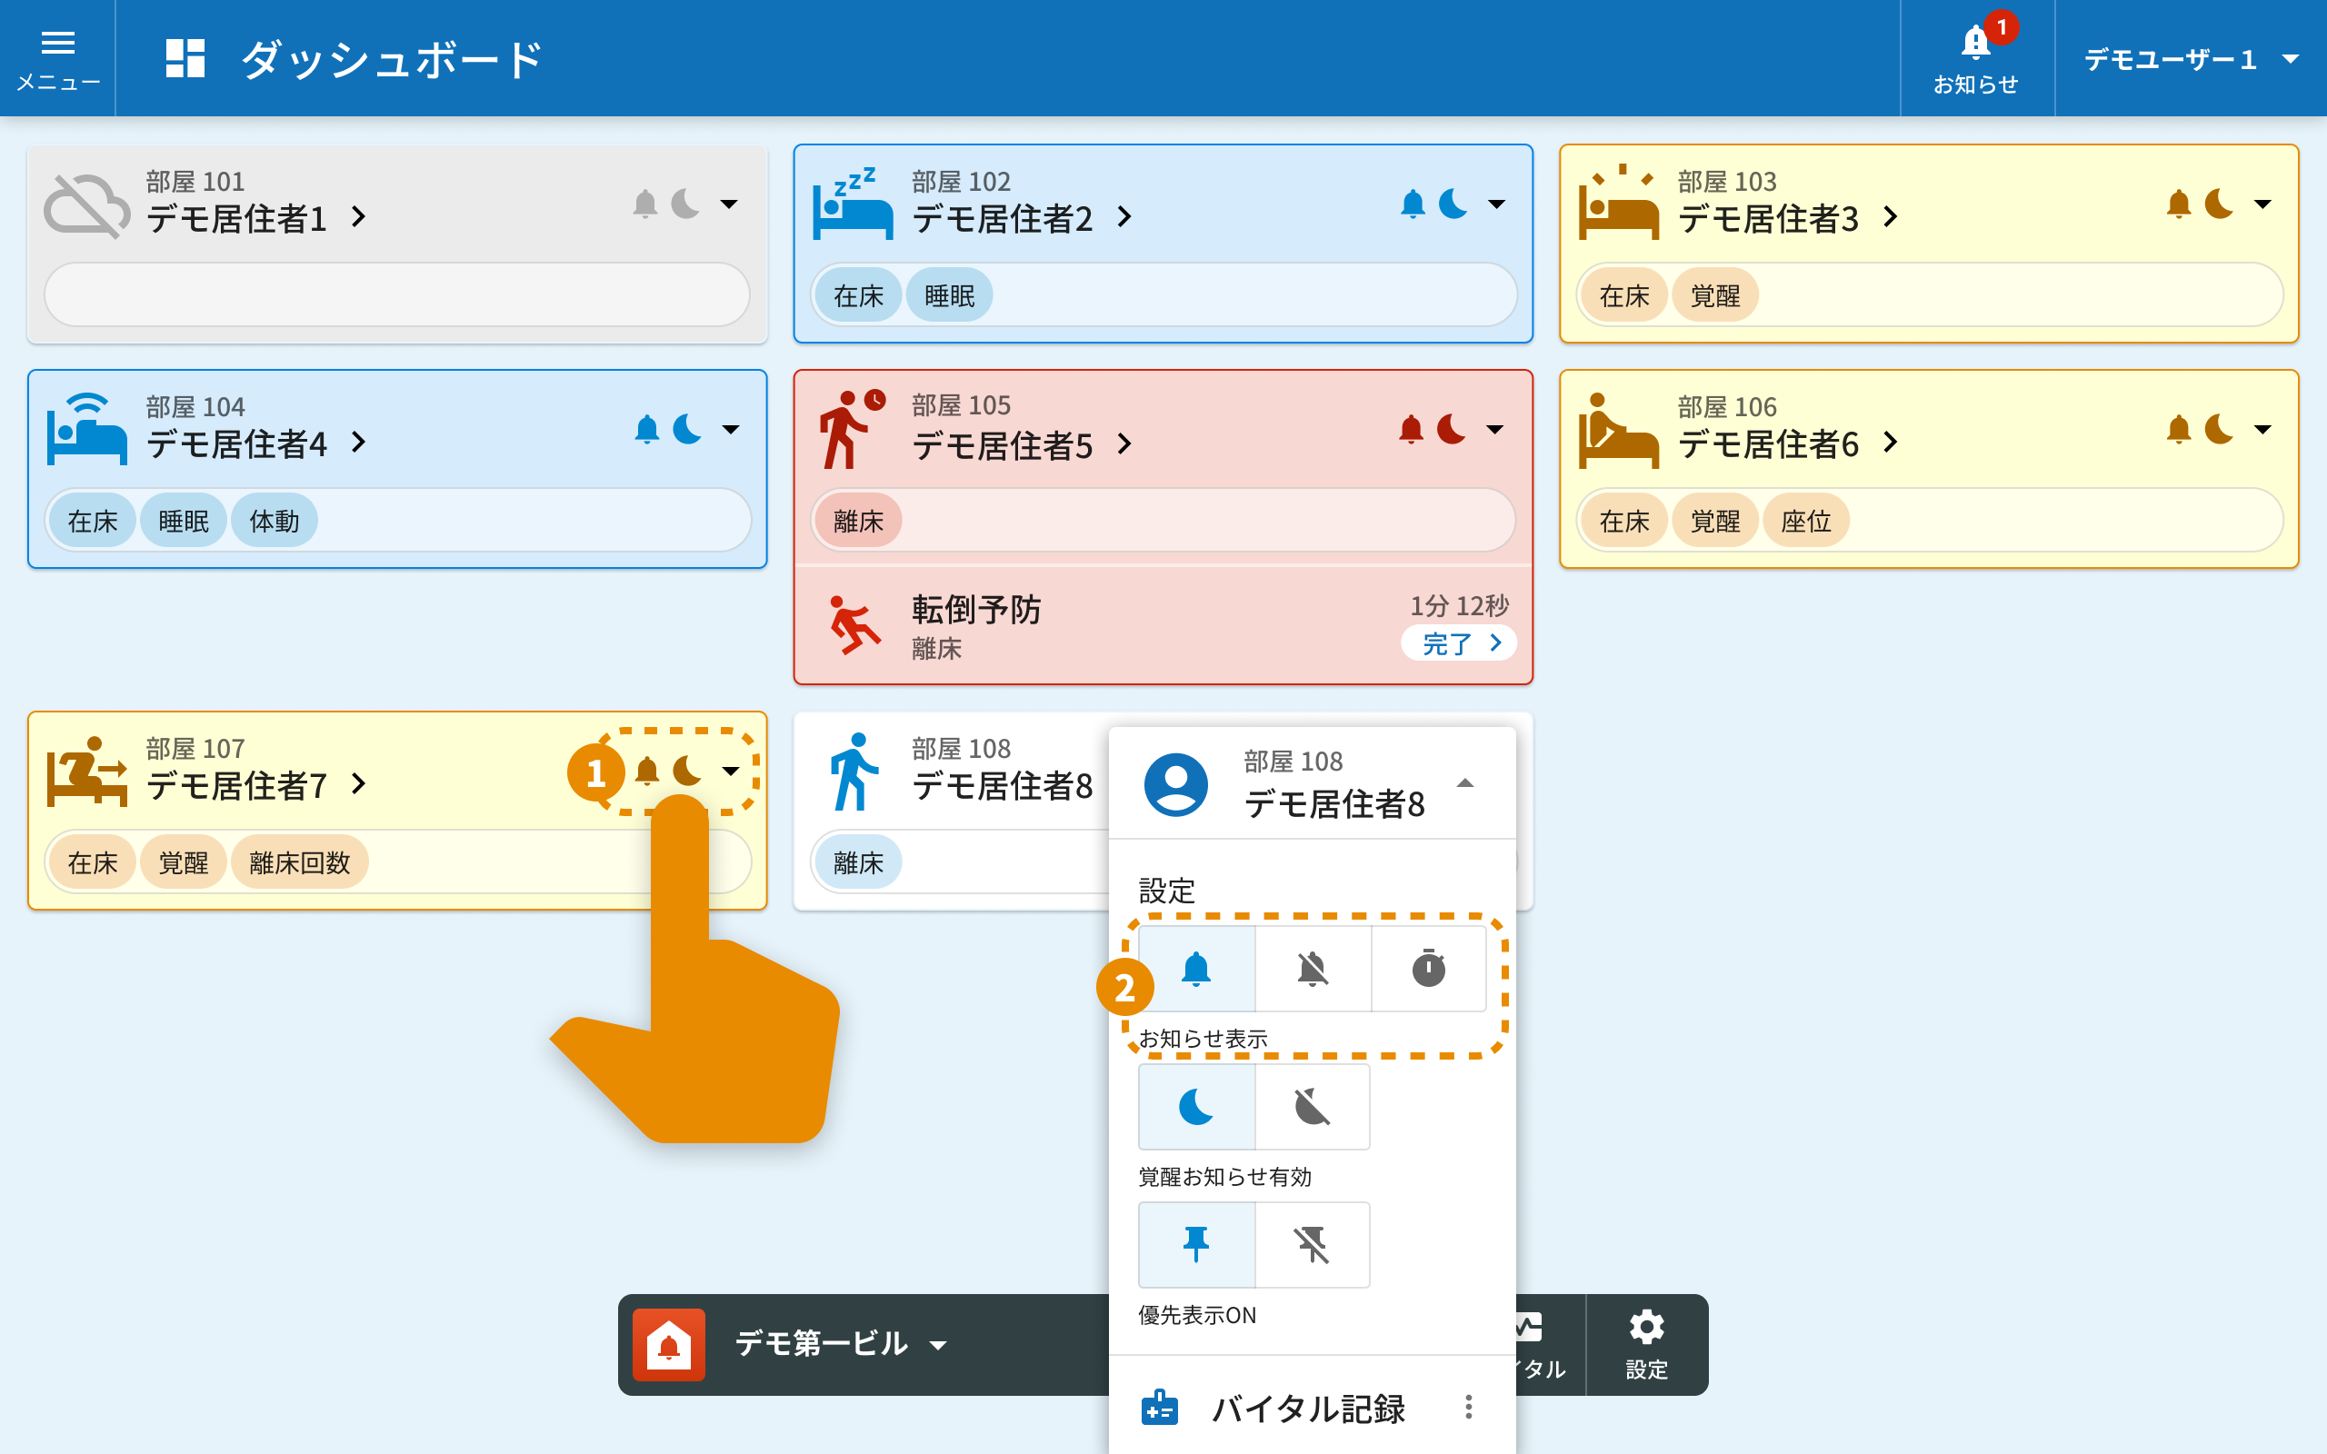Click the red alert home icon
The height and width of the screenshot is (1454, 2327).
669,1344
